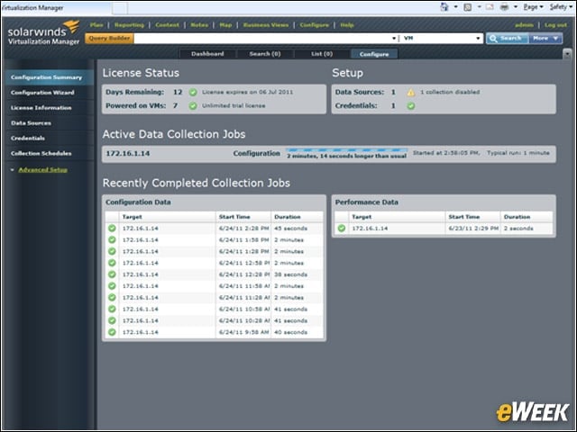
Task: Click the green status icon beside Powered on VMs
Action: (x=193, y=106)
